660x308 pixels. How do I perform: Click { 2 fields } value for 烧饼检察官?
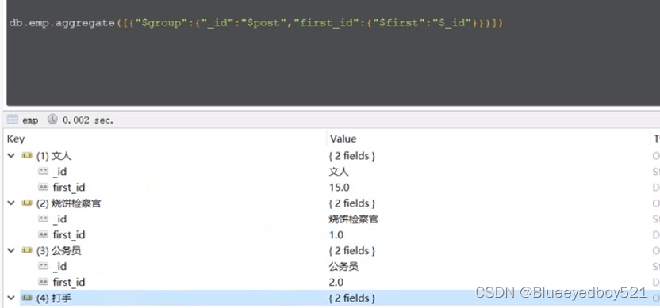(x=352, y=203)
